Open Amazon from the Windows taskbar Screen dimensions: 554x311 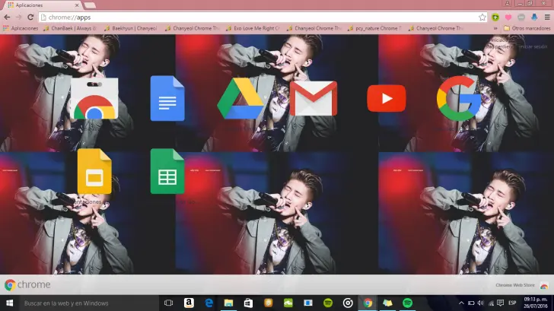pyautogui.click(x=189, y=303)
